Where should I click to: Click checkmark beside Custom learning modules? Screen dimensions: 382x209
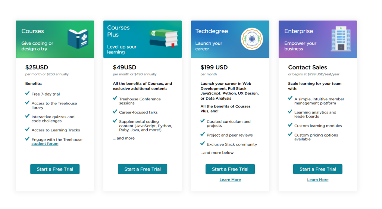tap(290, 125)
